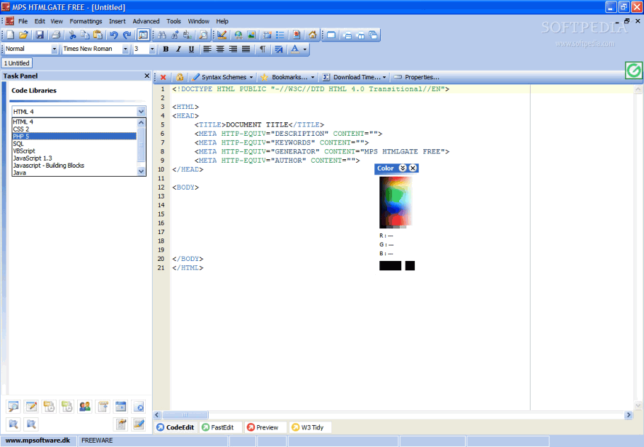Open editor Properties

tap(416, 77)
